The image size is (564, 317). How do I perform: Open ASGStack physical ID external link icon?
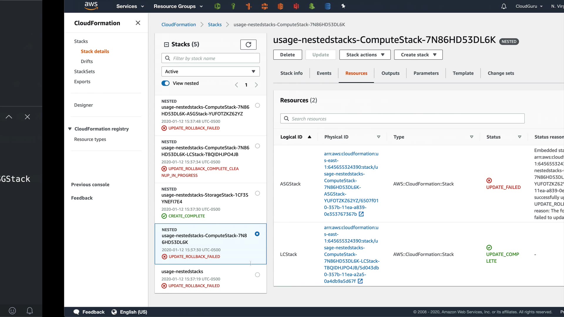(361, 214)
